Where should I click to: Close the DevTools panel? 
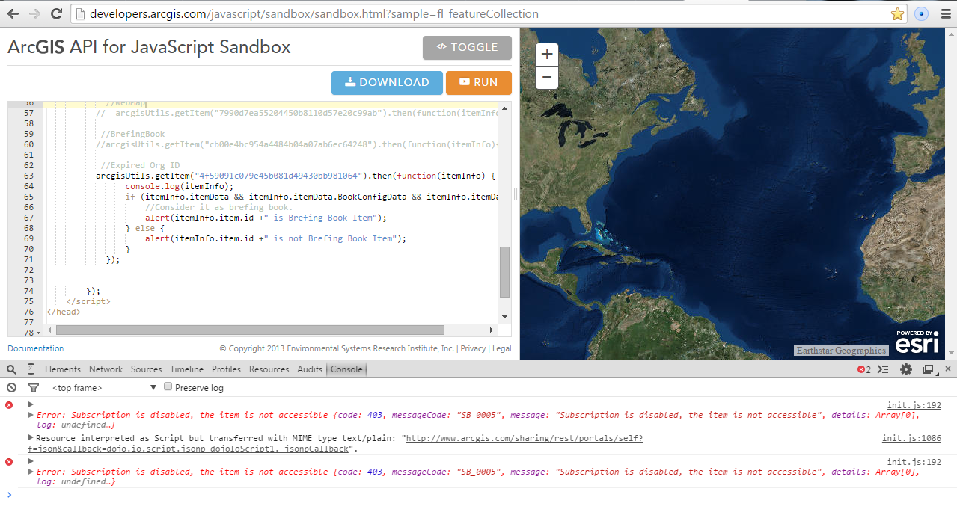point(948,369)
